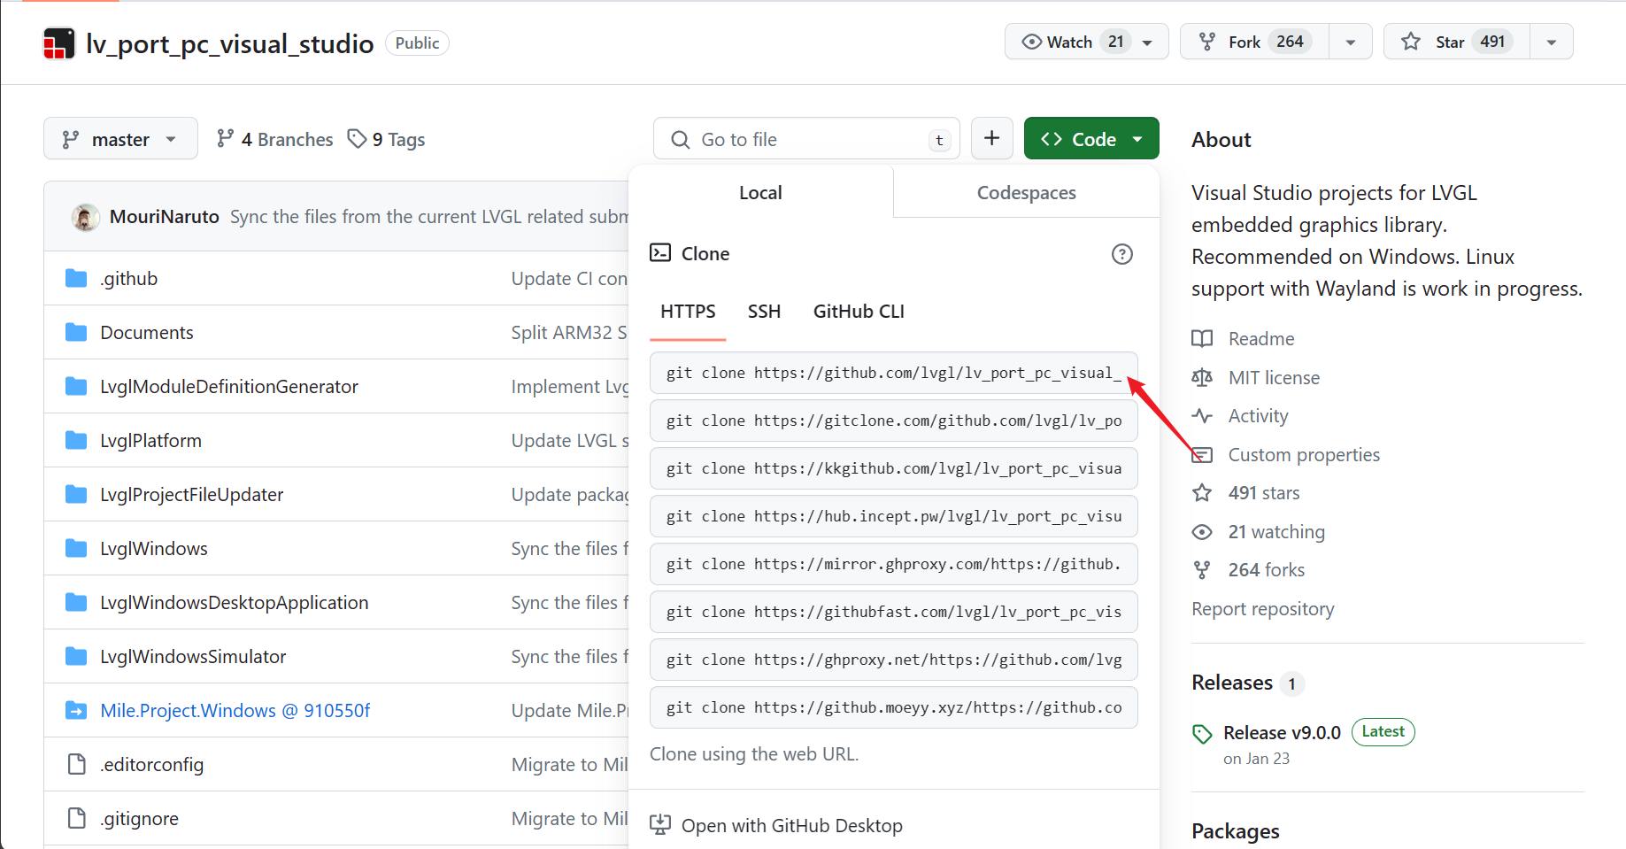This screenshot has width=1626, height=849.
Task: Click the Activity pulse icon
Action: [x=1202, y=416]
